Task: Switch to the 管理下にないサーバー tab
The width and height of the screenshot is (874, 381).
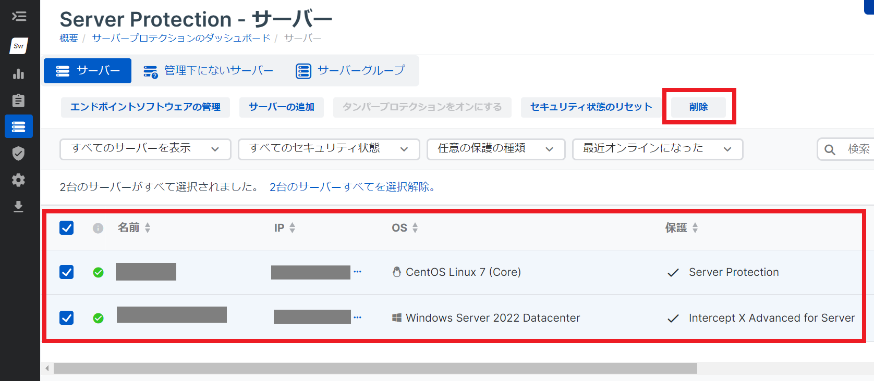Action: tap(209, 71)
